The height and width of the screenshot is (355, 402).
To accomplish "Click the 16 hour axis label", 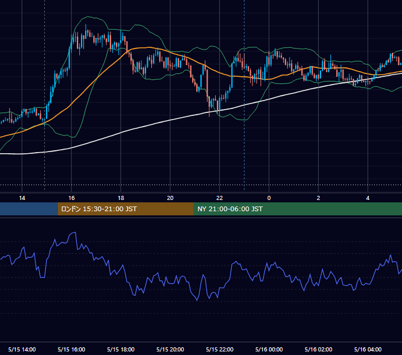I will pos(72,198).
